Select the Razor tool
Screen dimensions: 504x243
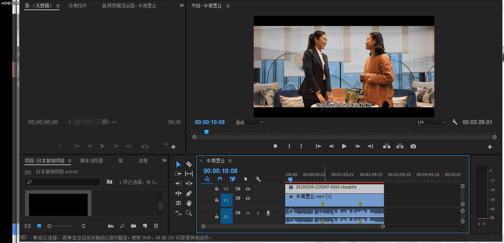pos(189,164)
